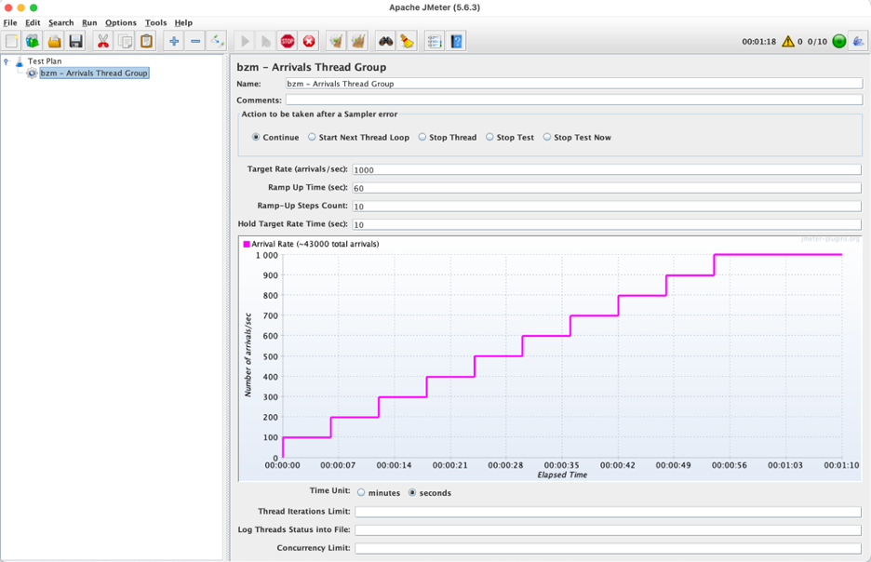The image size is (871, 562).
Task: Click the 0/10 active threads counter
Action: coord(817,42)
